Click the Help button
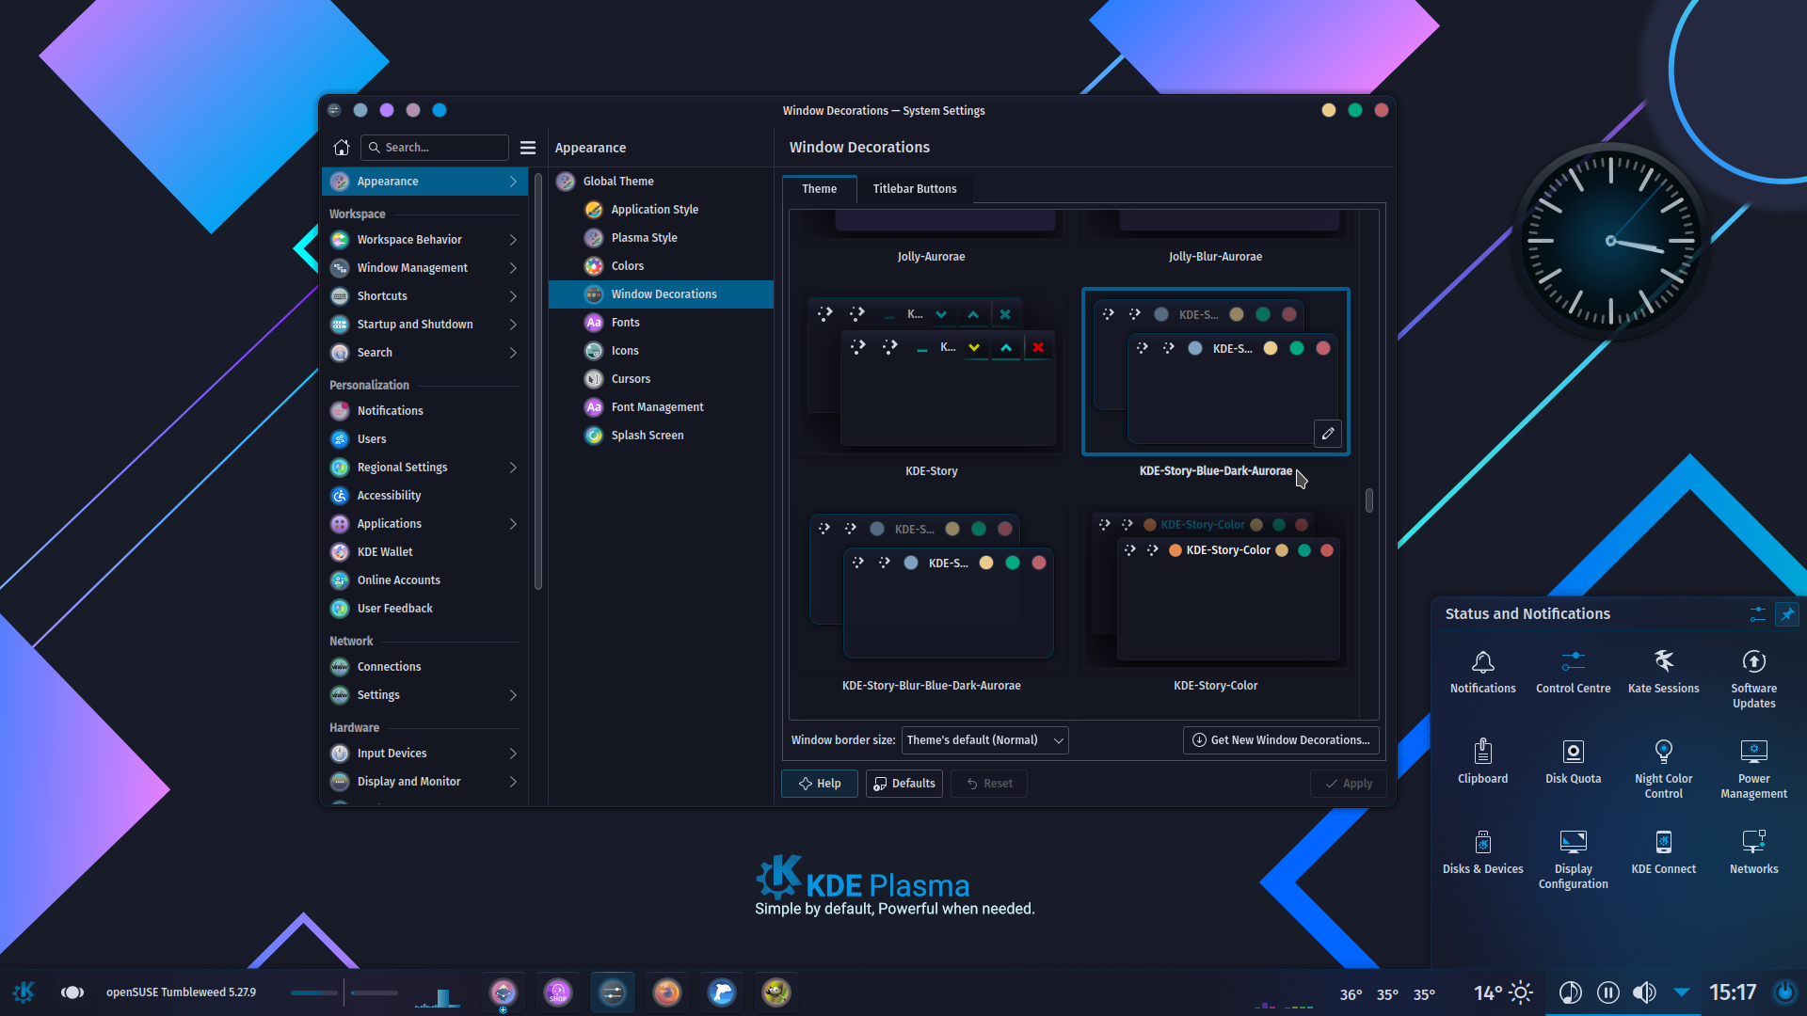1807x1016 pixels. 820,784
